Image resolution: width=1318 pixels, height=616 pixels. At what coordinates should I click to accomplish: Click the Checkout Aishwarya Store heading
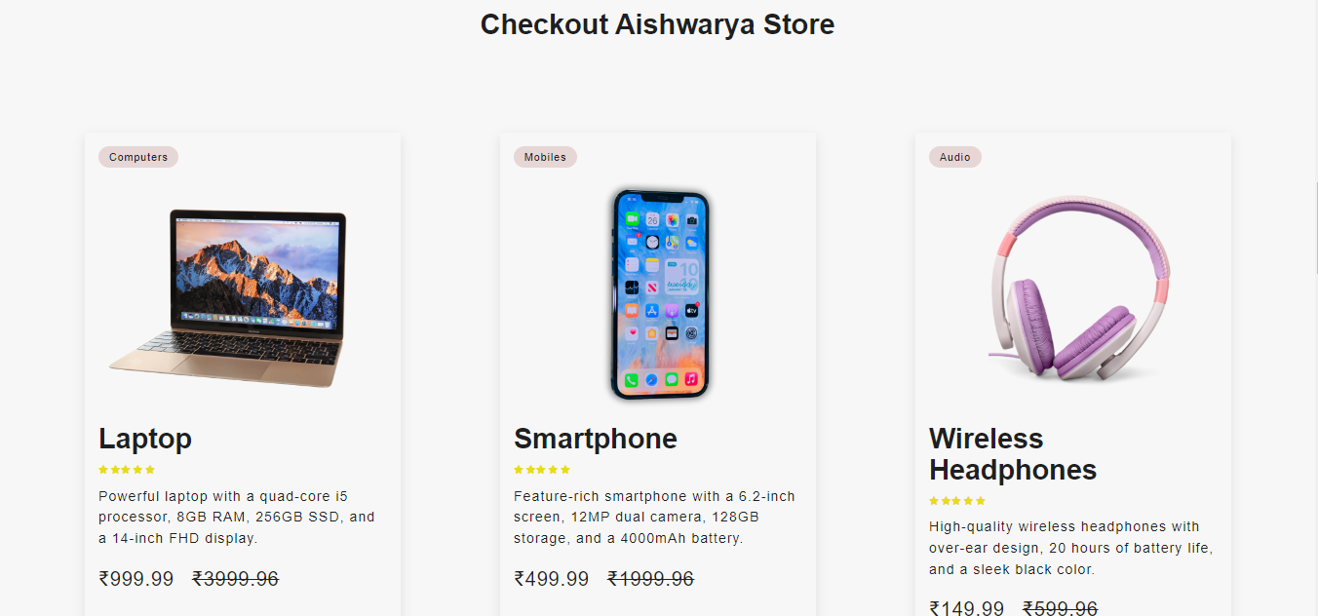(658, 24)
